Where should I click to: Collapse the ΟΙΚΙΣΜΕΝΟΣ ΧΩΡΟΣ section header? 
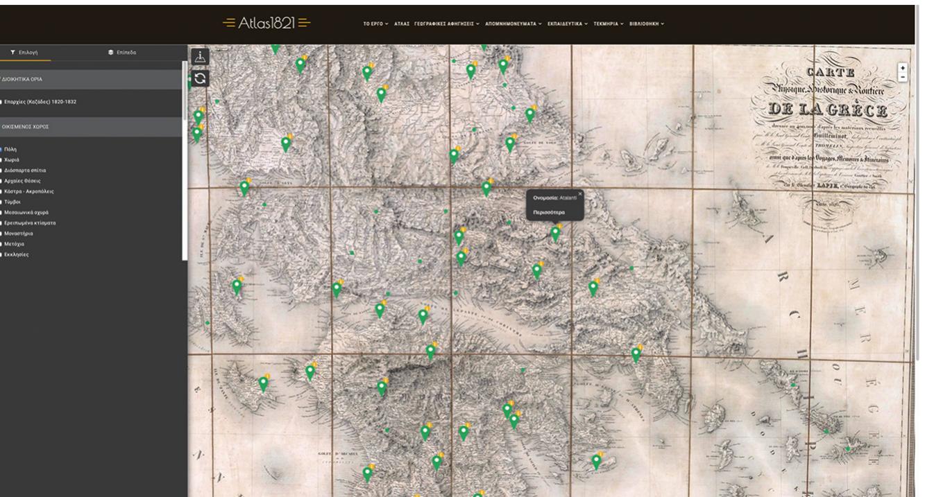91,127
